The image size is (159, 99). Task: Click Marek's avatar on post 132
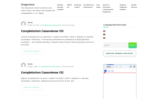(23, 65)
